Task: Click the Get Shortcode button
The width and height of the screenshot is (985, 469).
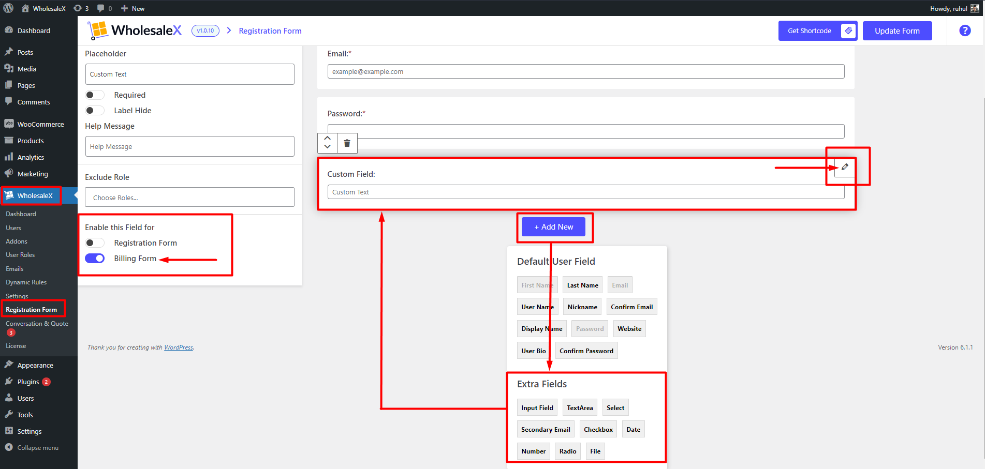Action: click(818, 31)
